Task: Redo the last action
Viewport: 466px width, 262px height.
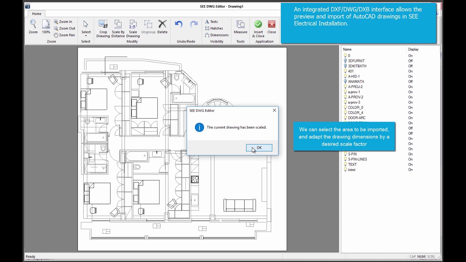Action: (194, 24)
